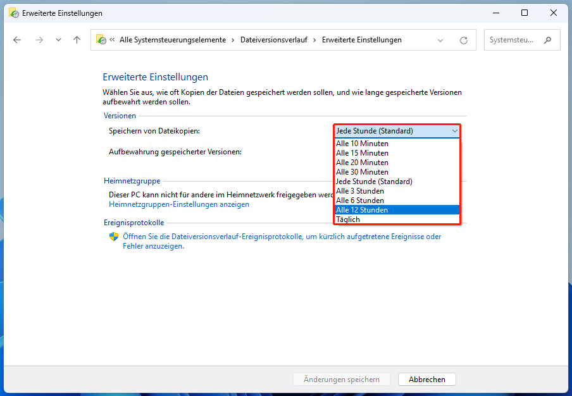Click the Abbrechen button
The height and width of the screenshot is (396, 572).
[x=427, y=379]
